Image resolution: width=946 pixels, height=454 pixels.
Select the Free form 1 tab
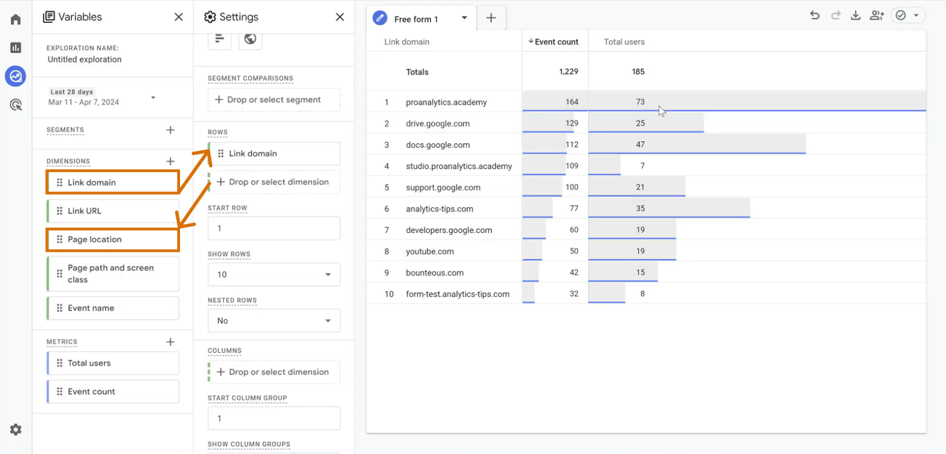[417, 19]
